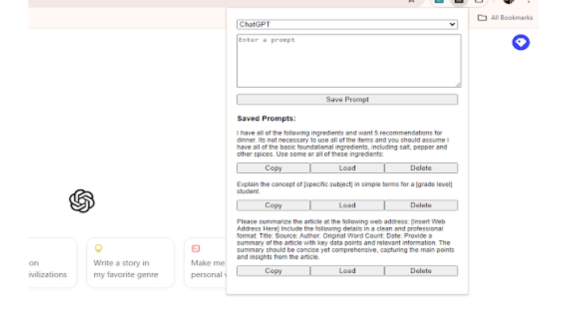Open the ChatGPT platform dropdown

pyautogui.click(x=347, y=24)
